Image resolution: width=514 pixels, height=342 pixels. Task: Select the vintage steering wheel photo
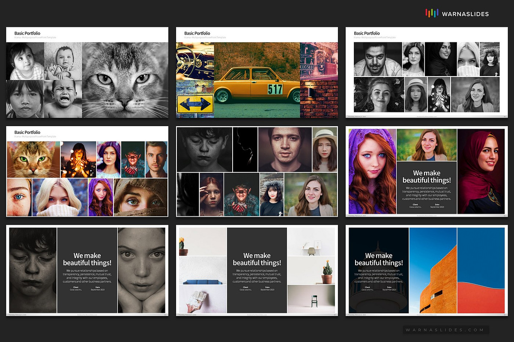pos(195,61)
